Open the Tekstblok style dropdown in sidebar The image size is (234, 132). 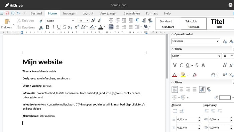coord(218,41)
